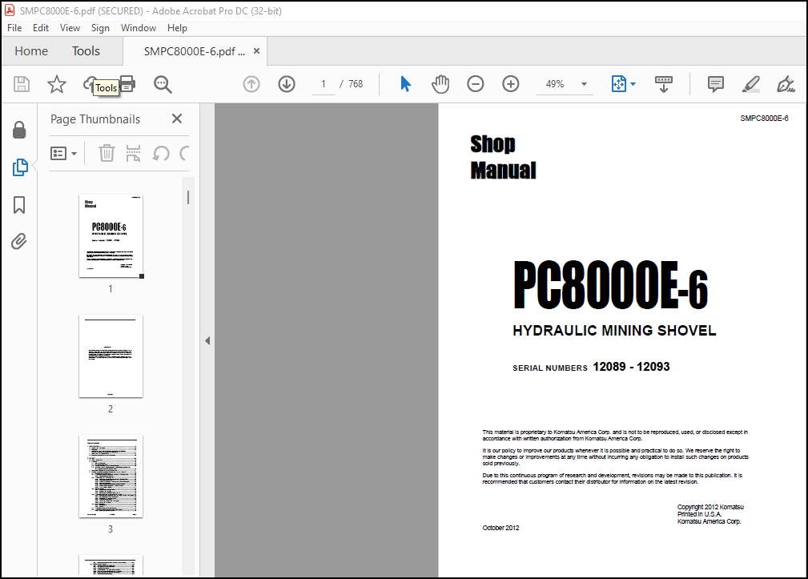Viewport: 808px width, 579px height.
Task: Click the print pages icon in thumbnails panel
Action: tap(134, 153)
